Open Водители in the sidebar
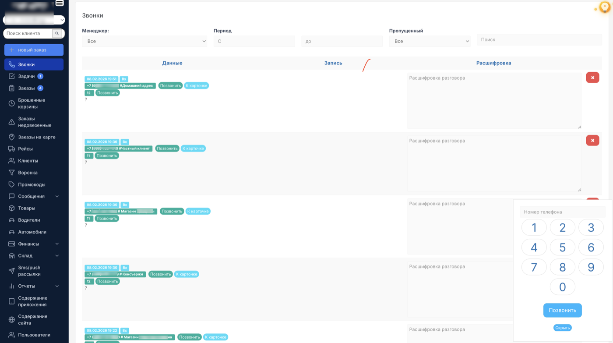Image resolution: width=613 pixels, height=343 pixels. [29, 220]
